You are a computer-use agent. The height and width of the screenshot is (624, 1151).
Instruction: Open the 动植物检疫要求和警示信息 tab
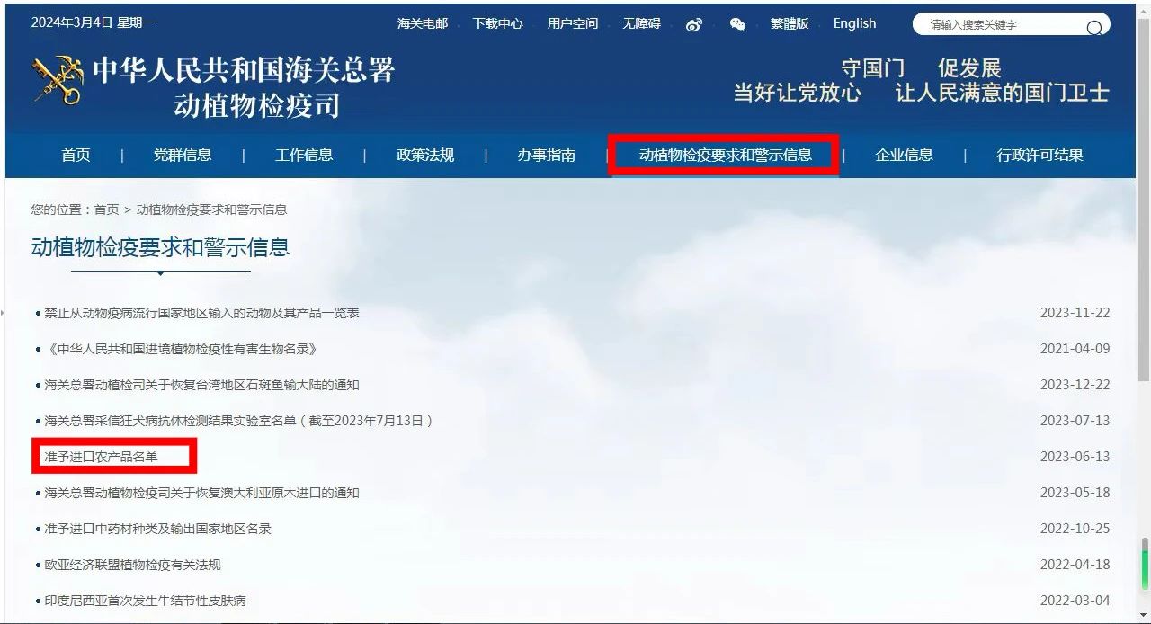tap(725, 155)
